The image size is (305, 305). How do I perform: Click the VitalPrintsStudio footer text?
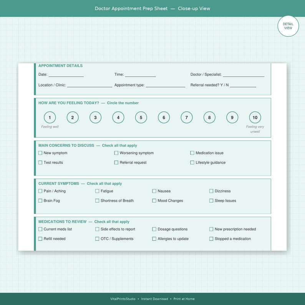coord(123,299)
